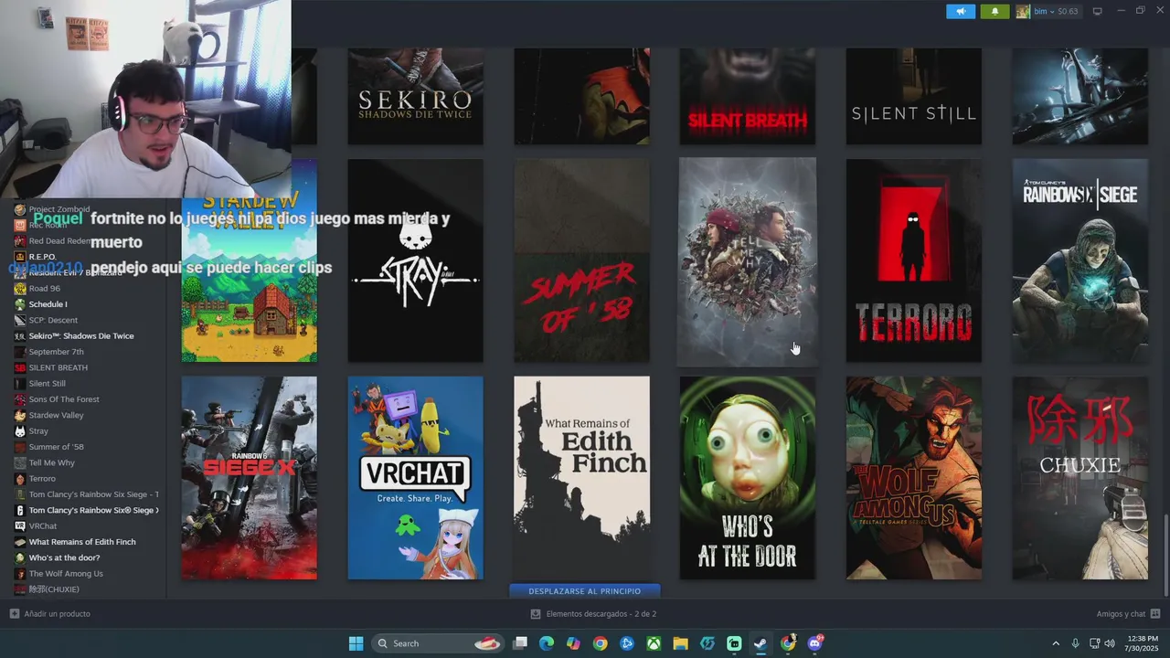
Task: Open Elementos descargados downloads status
Action: 594,614
